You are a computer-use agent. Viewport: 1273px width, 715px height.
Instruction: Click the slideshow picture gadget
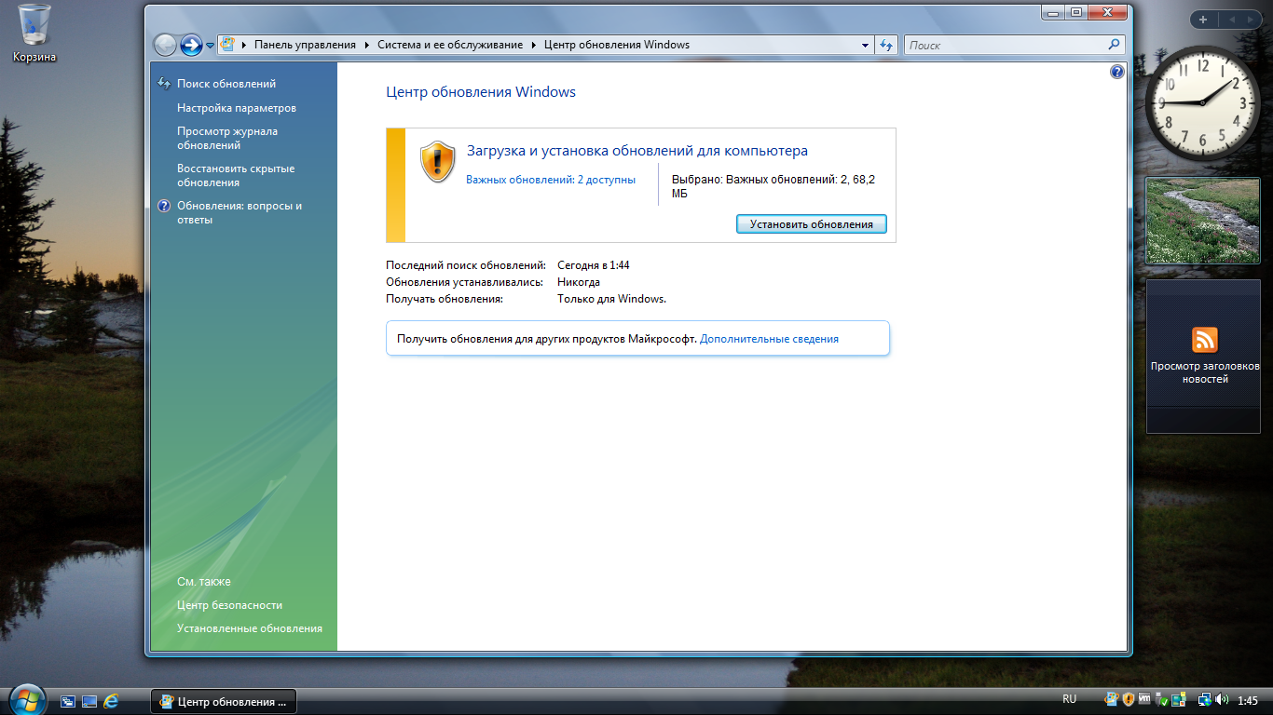point(1203,221)
